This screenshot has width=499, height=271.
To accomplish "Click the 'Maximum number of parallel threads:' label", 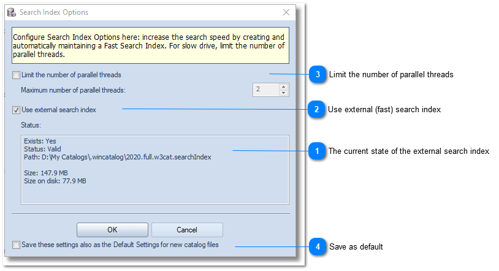I will 73,90.
